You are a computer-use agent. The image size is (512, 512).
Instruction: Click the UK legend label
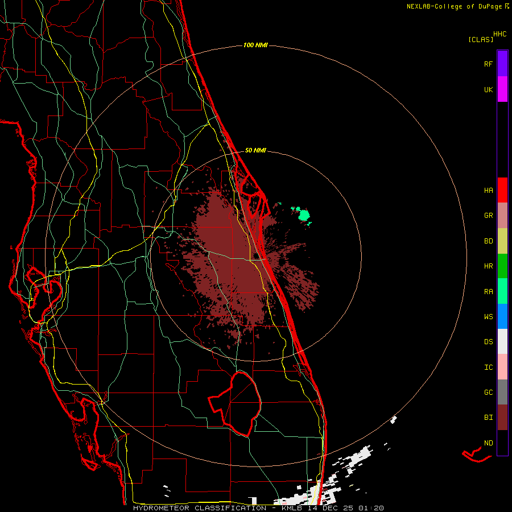(488, 89)
